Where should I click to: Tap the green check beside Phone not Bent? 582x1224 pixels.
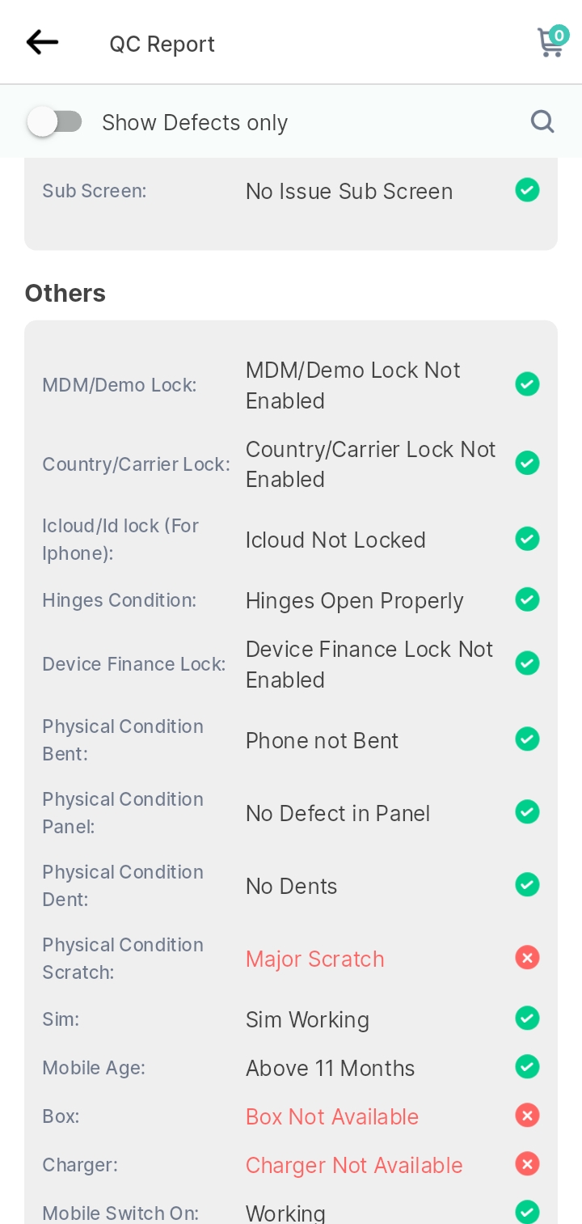click(527, 739)
